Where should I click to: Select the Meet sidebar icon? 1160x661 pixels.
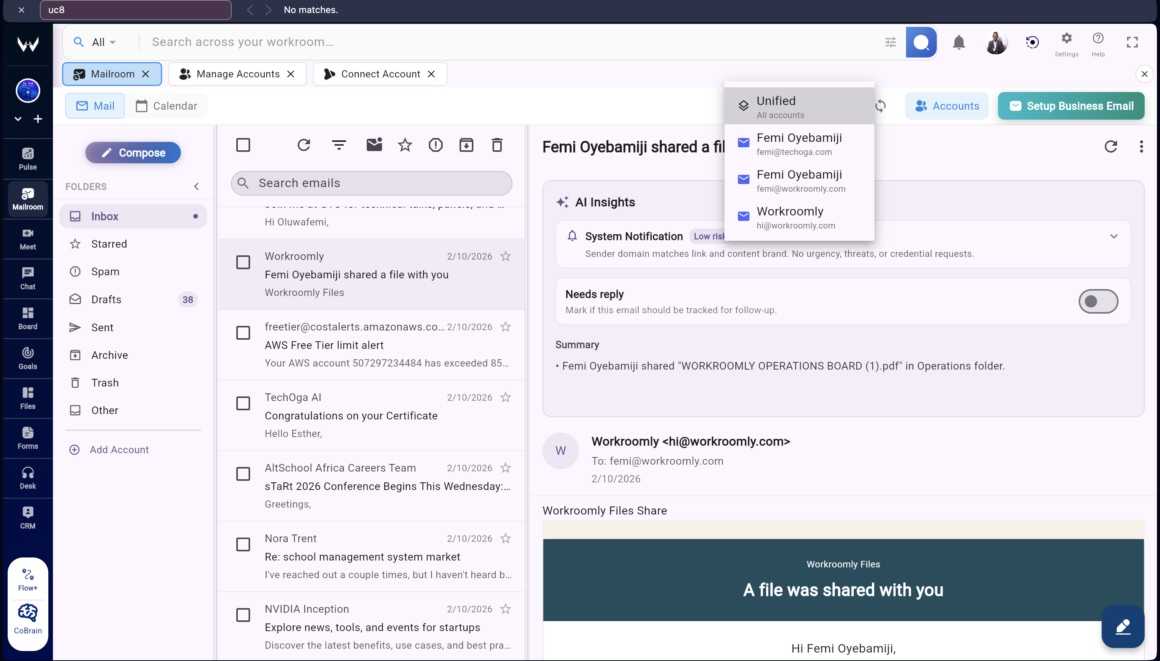(x=27, y=239)
